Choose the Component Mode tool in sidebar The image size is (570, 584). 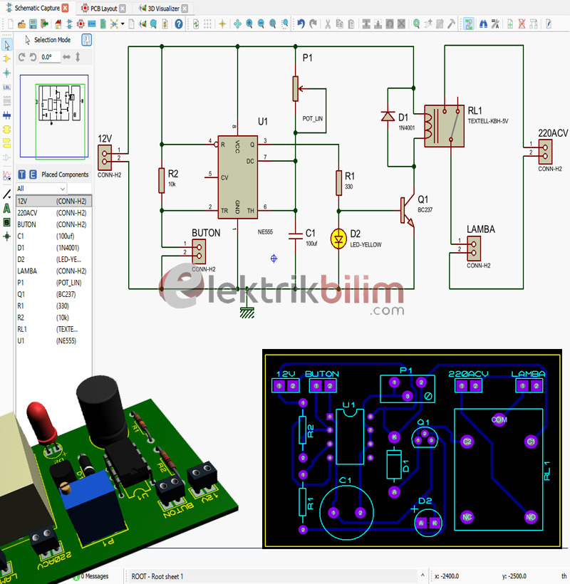(6, 60)
